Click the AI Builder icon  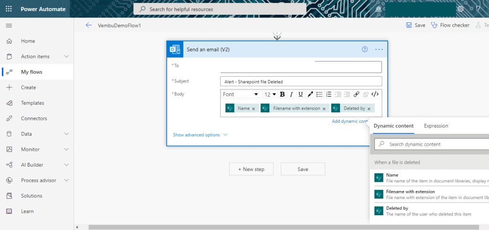coord(10,165)
